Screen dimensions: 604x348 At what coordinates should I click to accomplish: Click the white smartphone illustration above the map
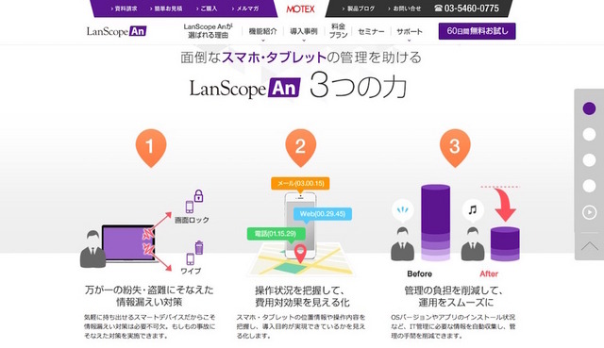pos(300,225)
